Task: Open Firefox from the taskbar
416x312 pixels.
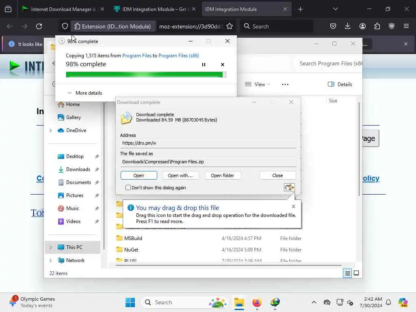Action: (257, 302)
